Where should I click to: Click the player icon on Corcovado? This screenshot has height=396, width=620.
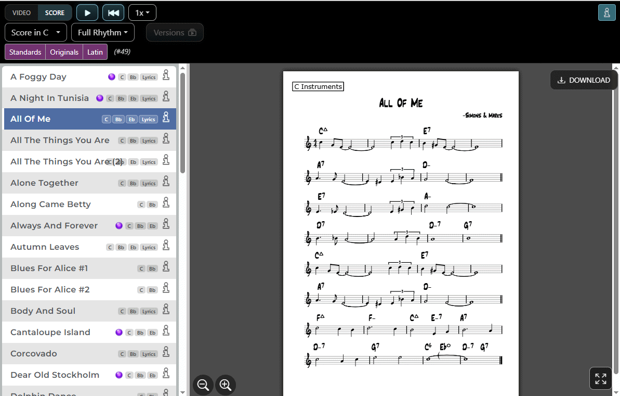point(166,352)
